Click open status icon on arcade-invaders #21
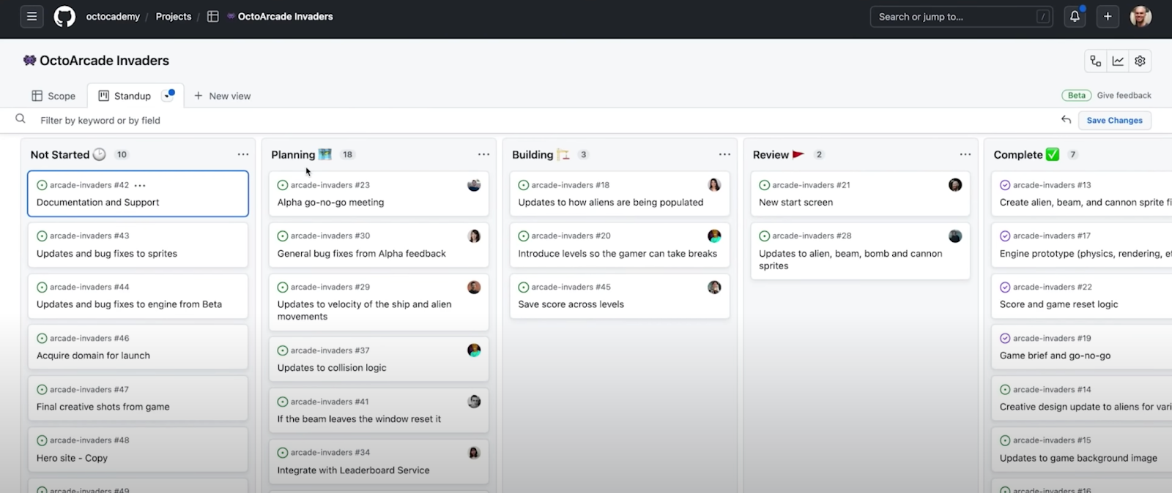The height and width of the screenshot is (493, 1172). [x=764, y=185]
